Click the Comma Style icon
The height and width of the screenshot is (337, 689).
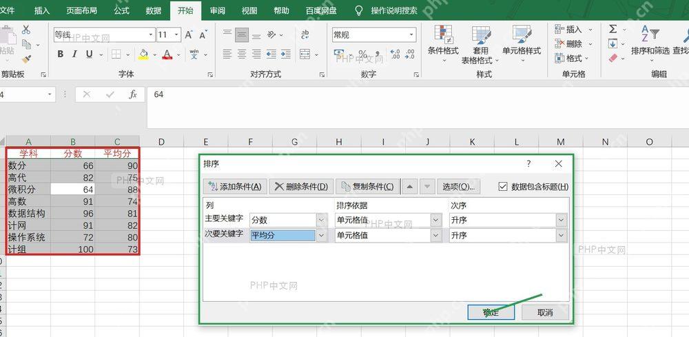(378, 54)
